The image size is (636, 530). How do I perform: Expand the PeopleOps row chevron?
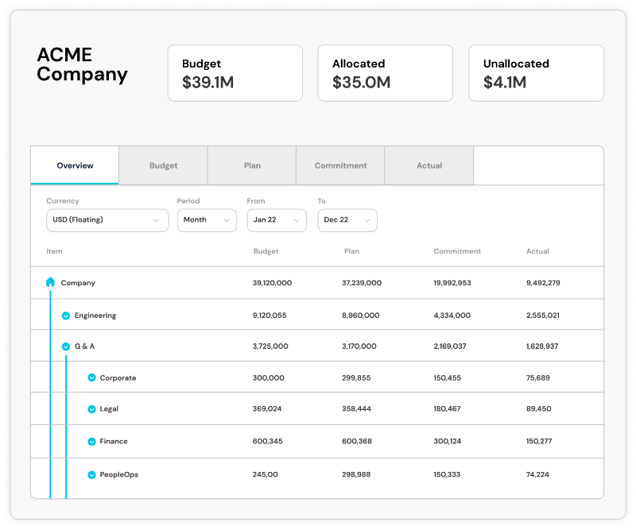(x=91, y=474)
